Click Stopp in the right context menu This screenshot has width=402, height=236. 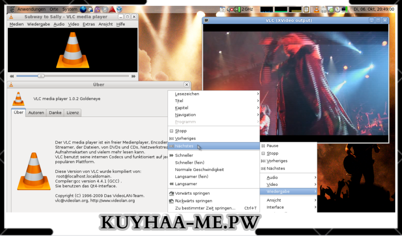[x=289, y=153]
